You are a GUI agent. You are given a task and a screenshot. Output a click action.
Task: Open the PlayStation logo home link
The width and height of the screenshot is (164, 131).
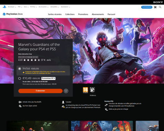[4, 7]
